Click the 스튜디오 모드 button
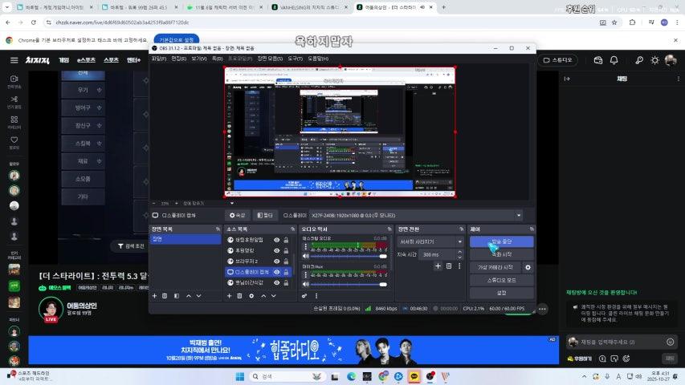The image size is (685, 385). click(x=501, y=280)
